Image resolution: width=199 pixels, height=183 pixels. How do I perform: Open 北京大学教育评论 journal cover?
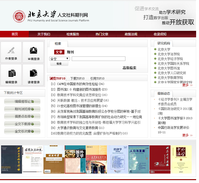click(x=12, y=159)
